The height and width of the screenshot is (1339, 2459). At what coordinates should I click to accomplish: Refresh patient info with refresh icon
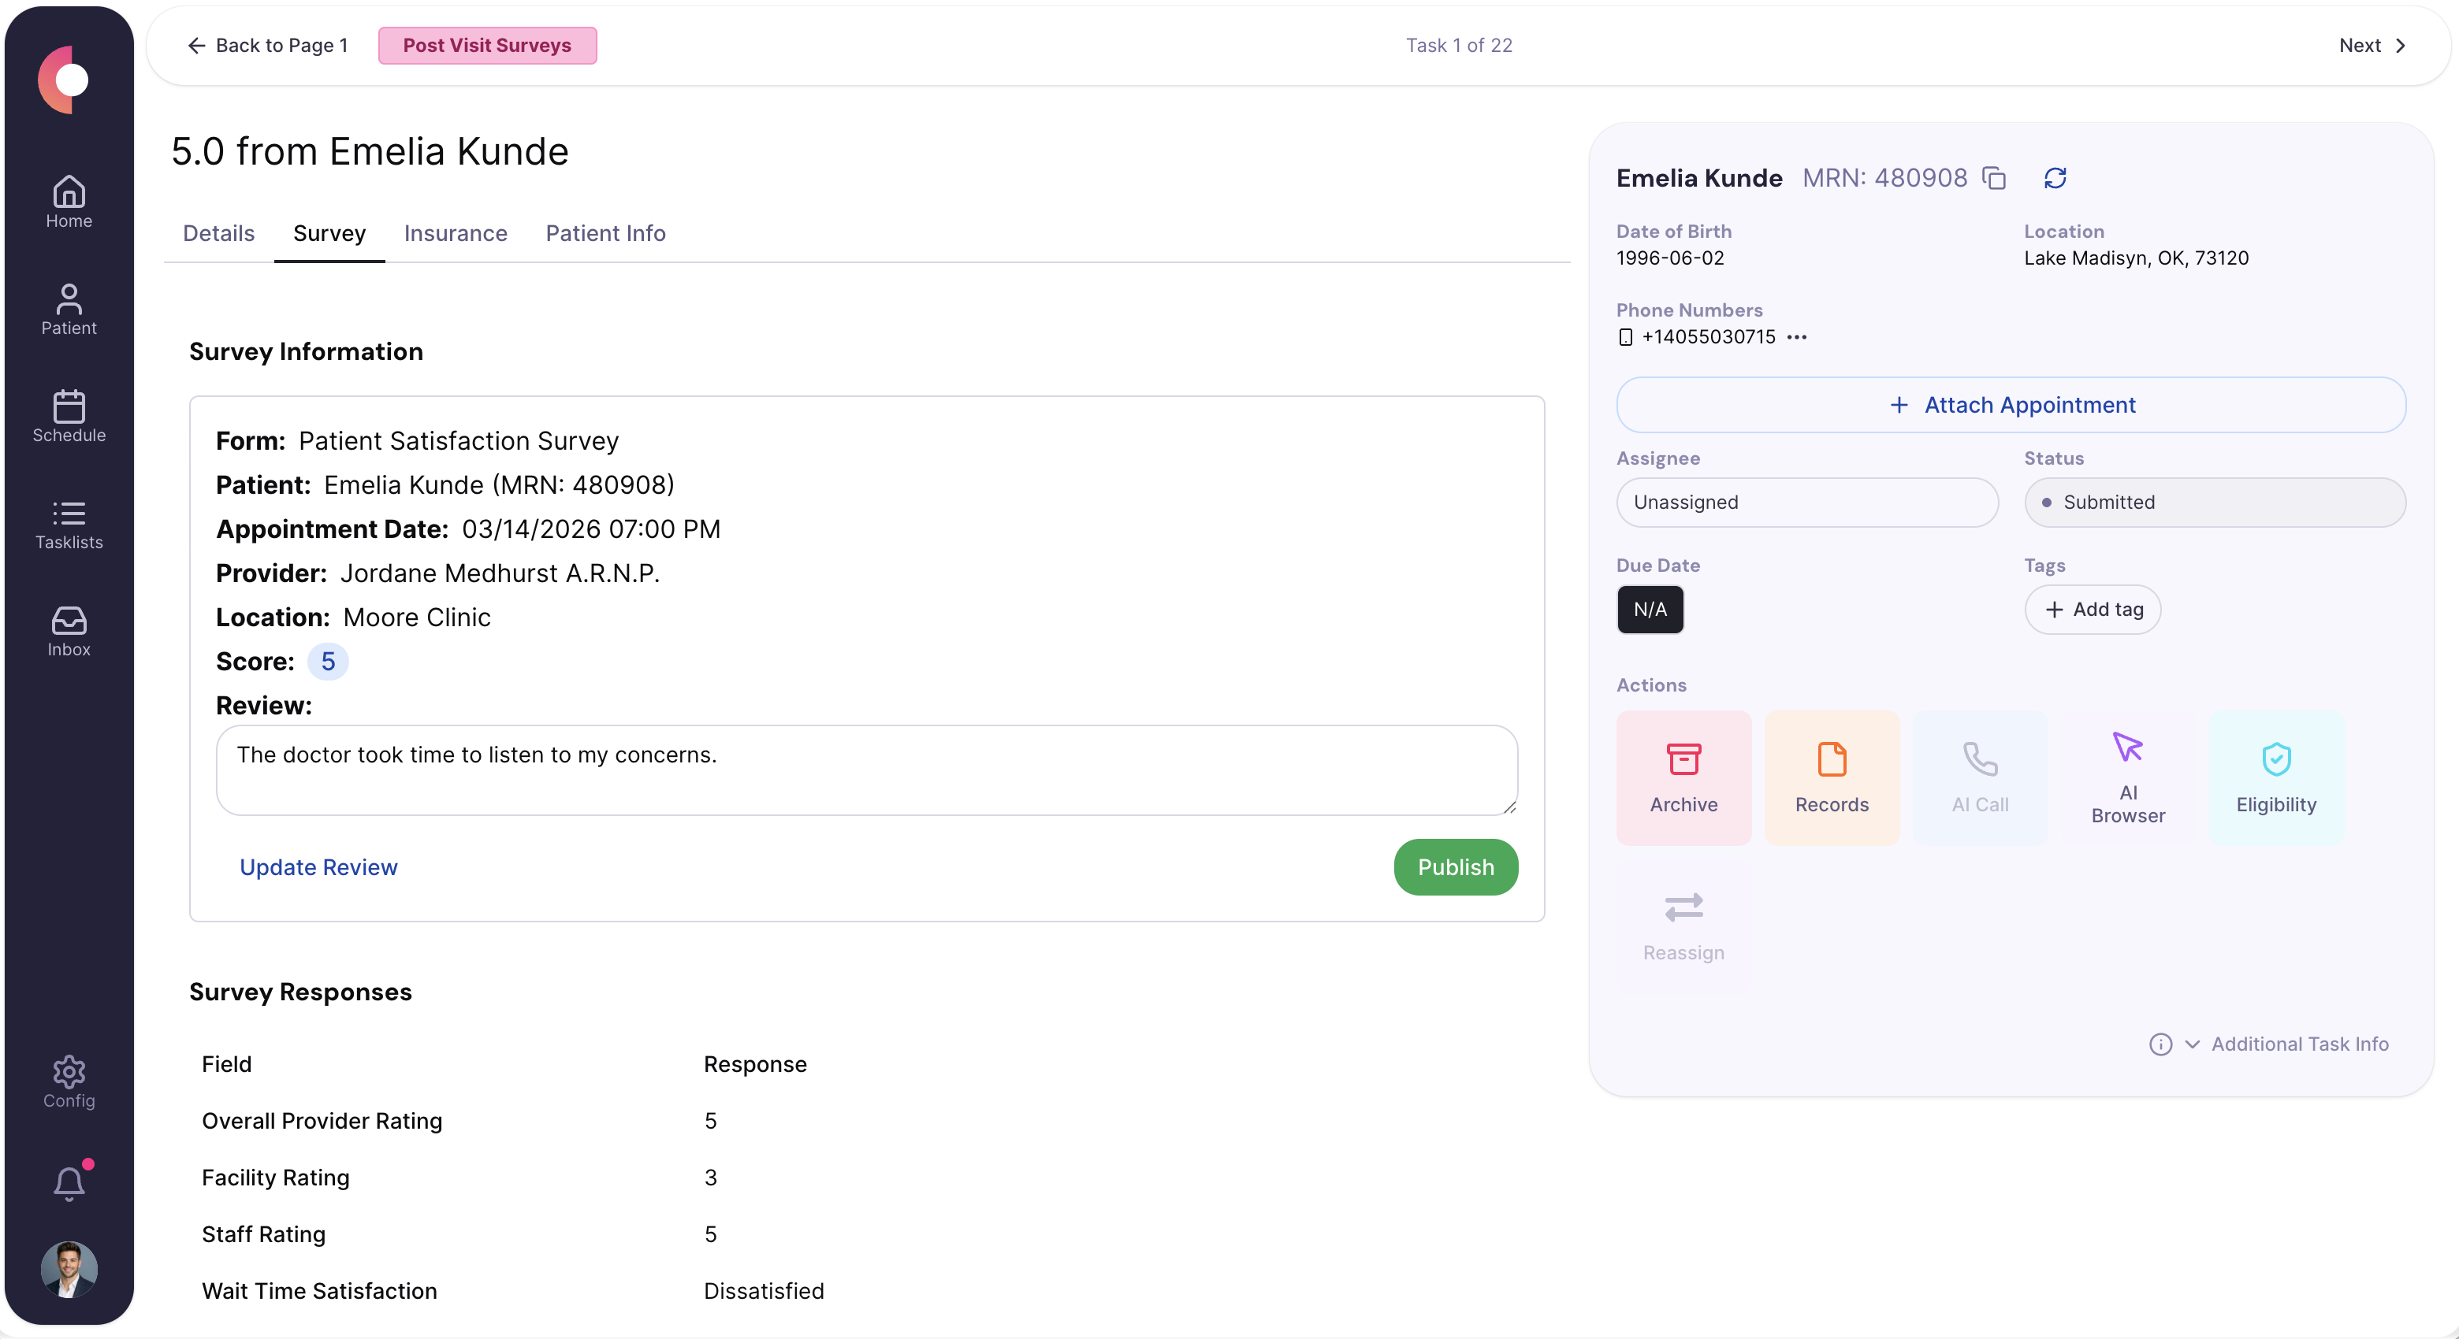click(2055, 177)
